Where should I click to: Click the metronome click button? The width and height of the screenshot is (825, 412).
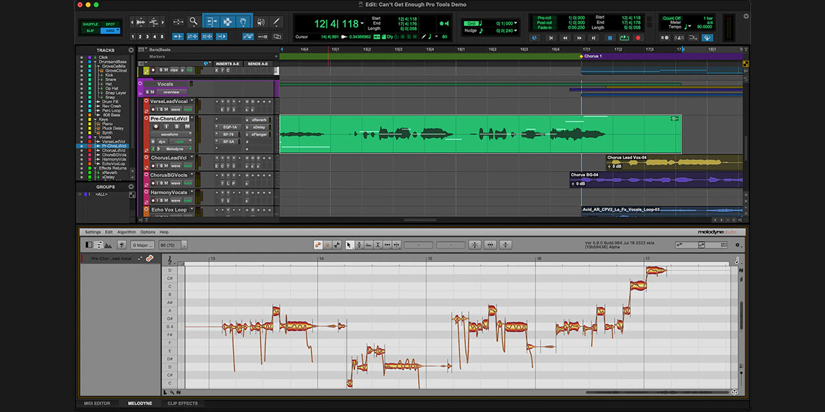[679, 38]
